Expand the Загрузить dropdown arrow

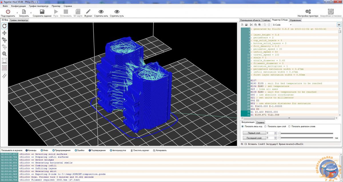pos(31,13)
